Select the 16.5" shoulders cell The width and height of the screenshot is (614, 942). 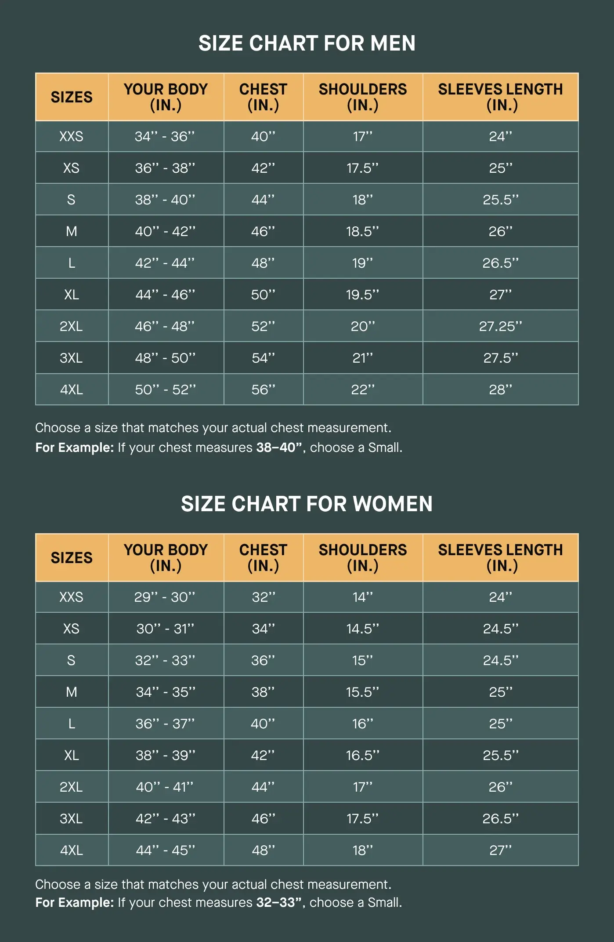362,755
